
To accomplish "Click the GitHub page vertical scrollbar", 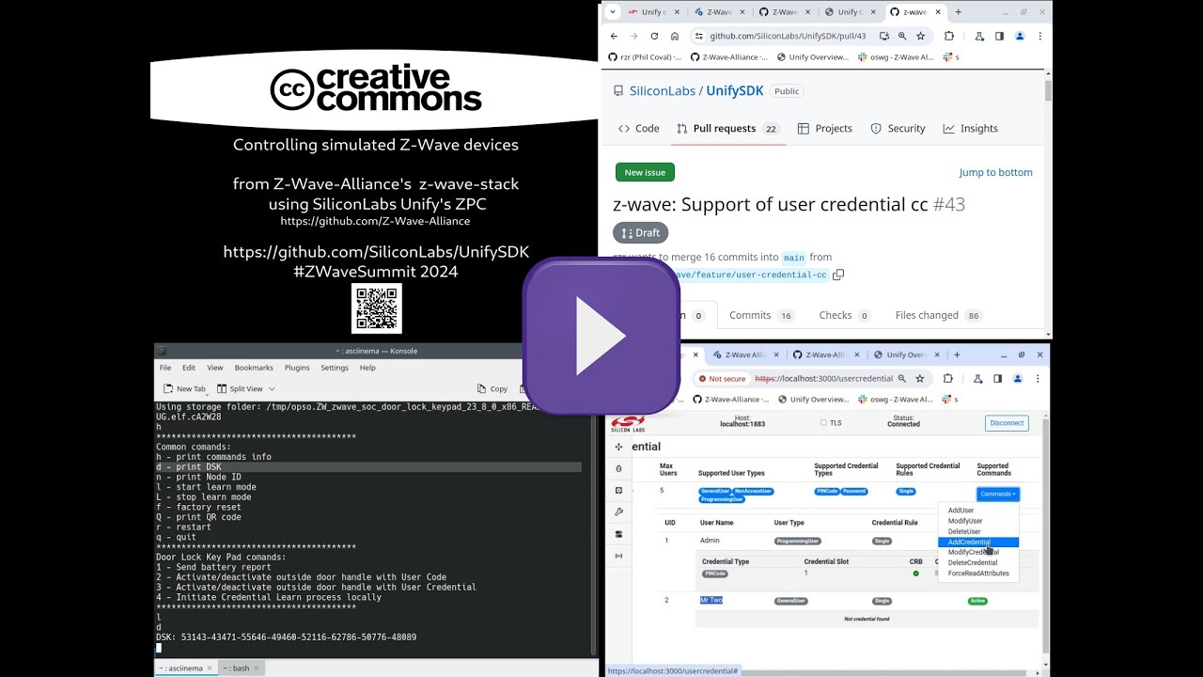I will tap(1048, 92).
